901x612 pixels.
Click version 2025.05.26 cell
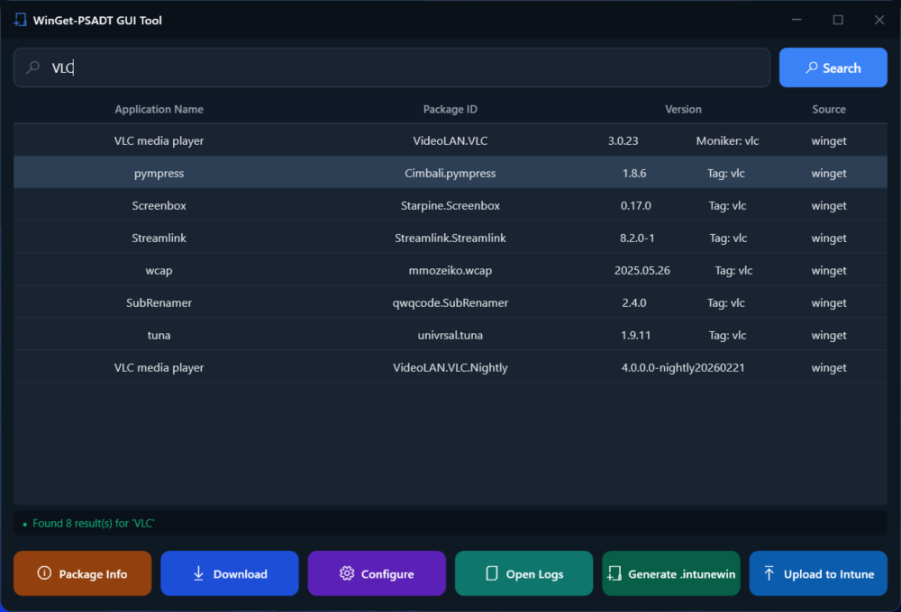pos(642,270)
